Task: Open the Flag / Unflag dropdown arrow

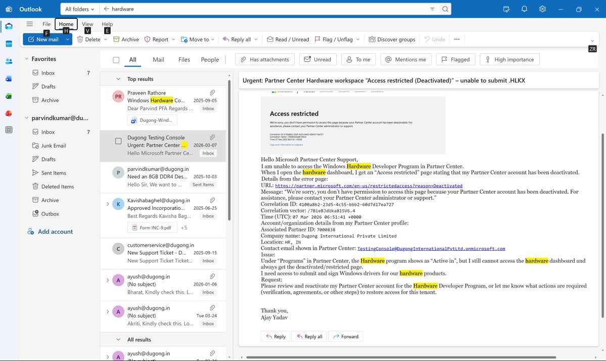Action: (x=358, y=39)
